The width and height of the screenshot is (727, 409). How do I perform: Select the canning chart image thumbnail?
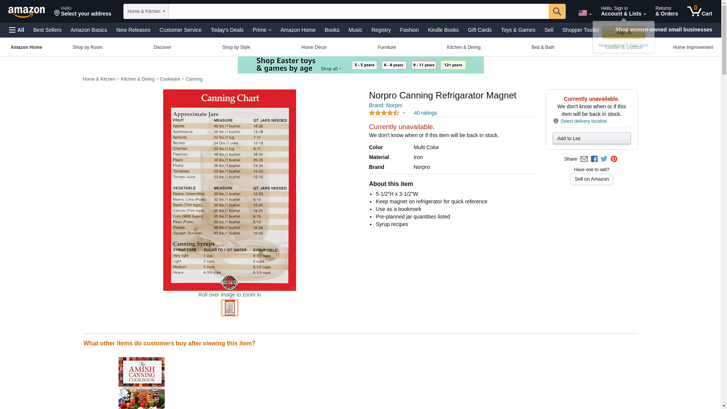click(x=229, y=308)
